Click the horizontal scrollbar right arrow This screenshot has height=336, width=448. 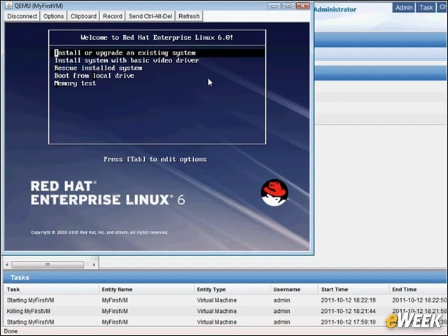(94, 265)
